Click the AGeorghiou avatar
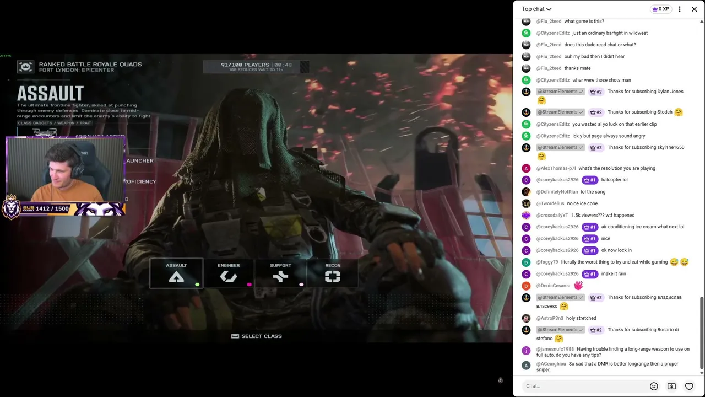The width and height of the screenshot is (705, 397). [526, 365]
